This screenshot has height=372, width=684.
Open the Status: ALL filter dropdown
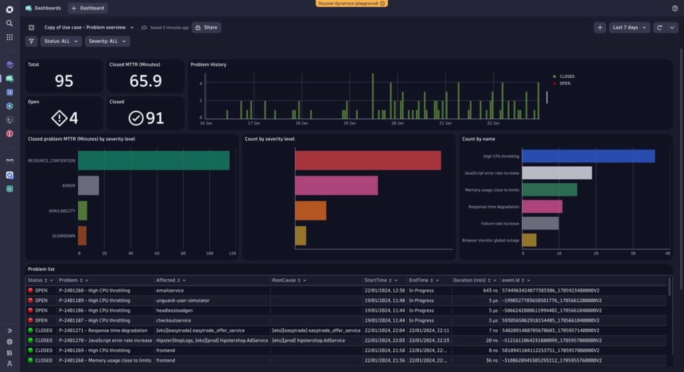(x=61, y=41)
